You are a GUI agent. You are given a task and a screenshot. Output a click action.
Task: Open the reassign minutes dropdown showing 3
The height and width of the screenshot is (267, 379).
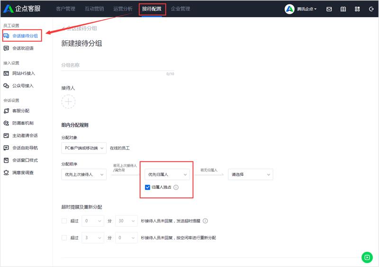pyautogui.click(x=93, y=238)
